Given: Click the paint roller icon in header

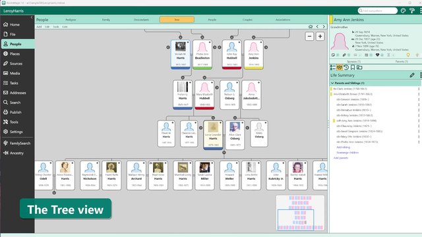Looking at the screenshot, I should pyautogui.click(x=412, y=11).
